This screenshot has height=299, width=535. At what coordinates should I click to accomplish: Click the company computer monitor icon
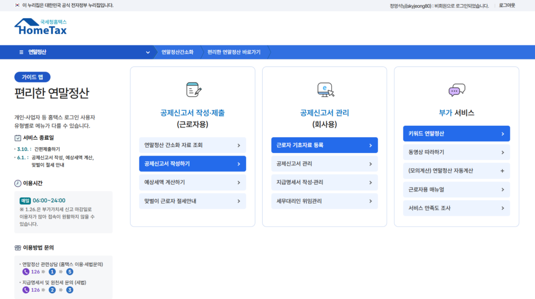point(325,90)
